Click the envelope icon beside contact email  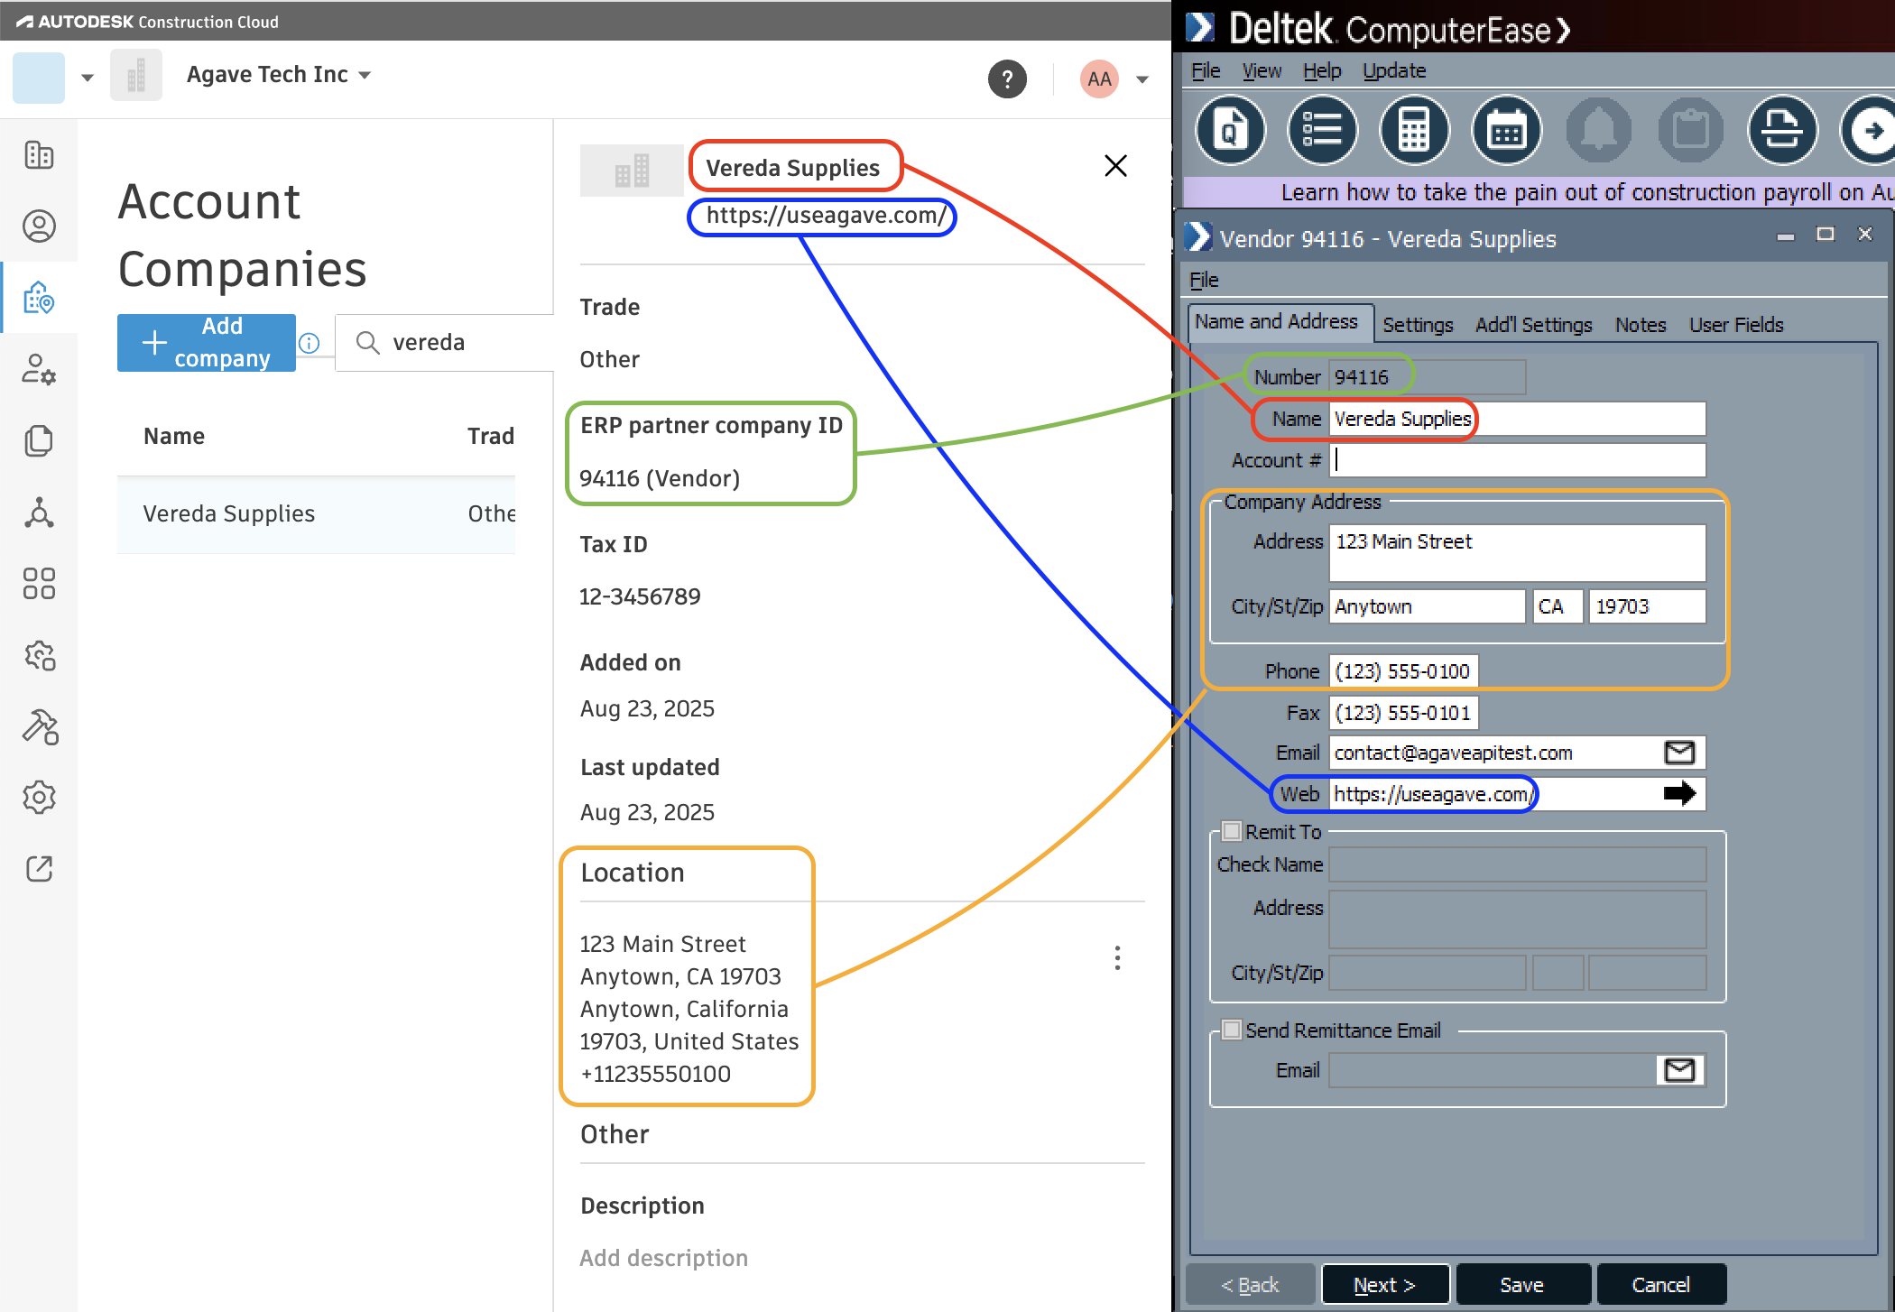1679,753
